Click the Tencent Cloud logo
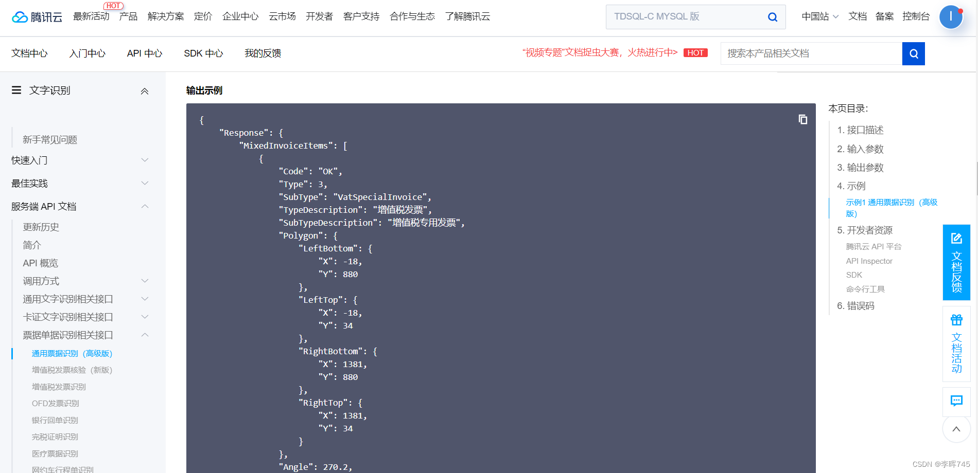 (37, 17)
